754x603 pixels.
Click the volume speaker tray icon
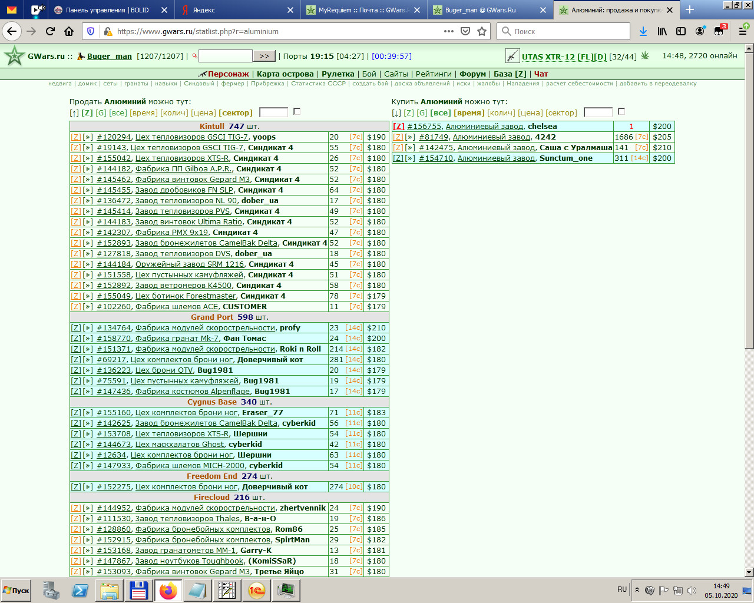tap(692, 590)
